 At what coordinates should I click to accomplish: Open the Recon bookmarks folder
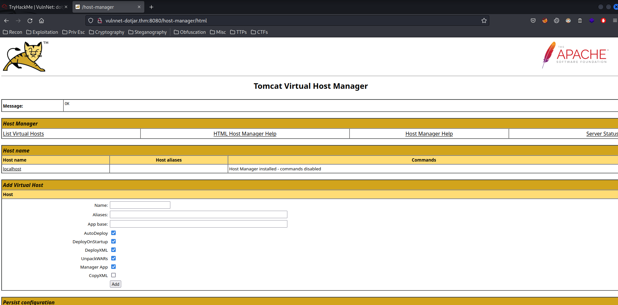[13, 32]
